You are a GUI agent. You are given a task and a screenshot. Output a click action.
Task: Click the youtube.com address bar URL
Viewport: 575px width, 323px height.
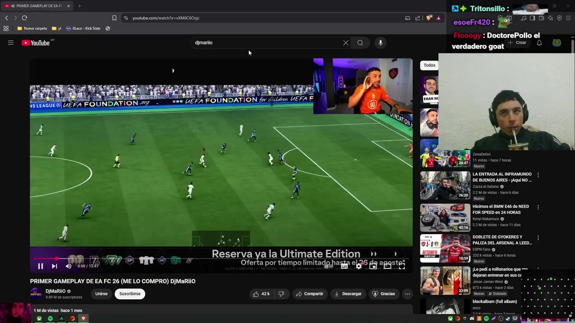166,18
